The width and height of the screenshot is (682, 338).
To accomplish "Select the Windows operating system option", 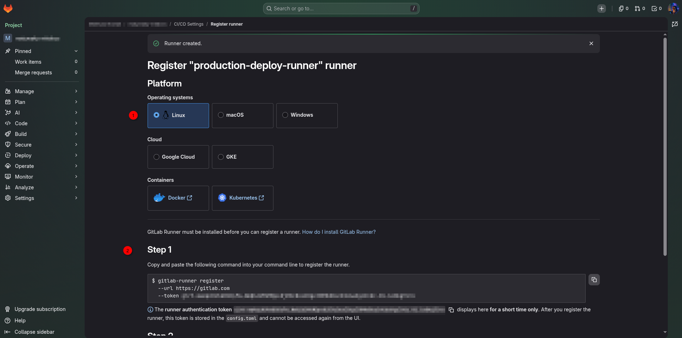I will pyautogui.click(x=307, y=115).
